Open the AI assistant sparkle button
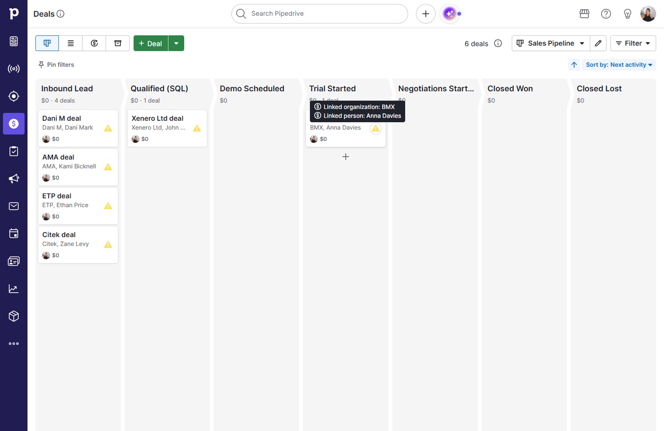This screenshot has width=664, height=431. coord(449,14)
